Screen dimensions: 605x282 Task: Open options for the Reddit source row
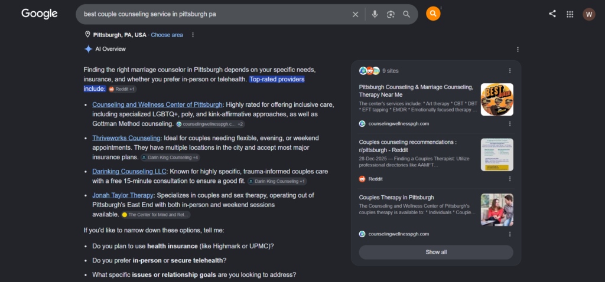510,179
